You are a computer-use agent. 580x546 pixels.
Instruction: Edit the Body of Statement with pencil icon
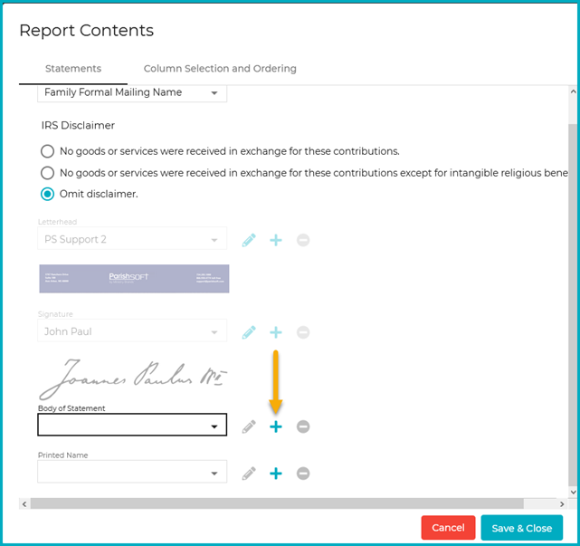click(x=249, y=426)
